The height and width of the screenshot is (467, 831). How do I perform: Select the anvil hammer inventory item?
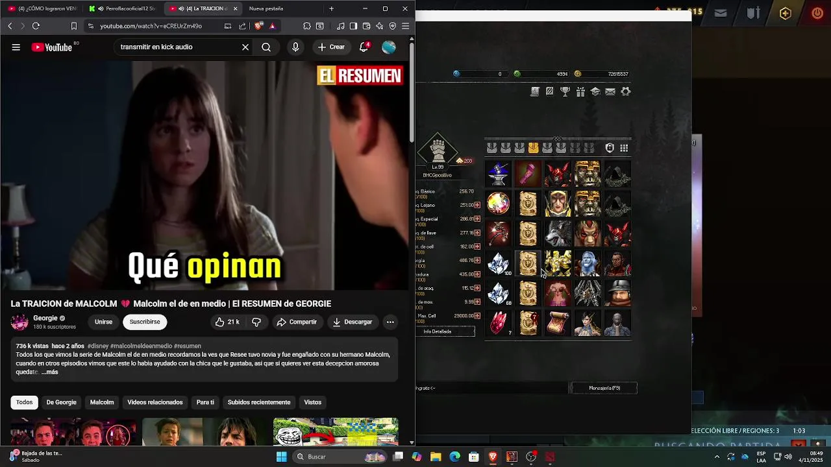(499, 174)
